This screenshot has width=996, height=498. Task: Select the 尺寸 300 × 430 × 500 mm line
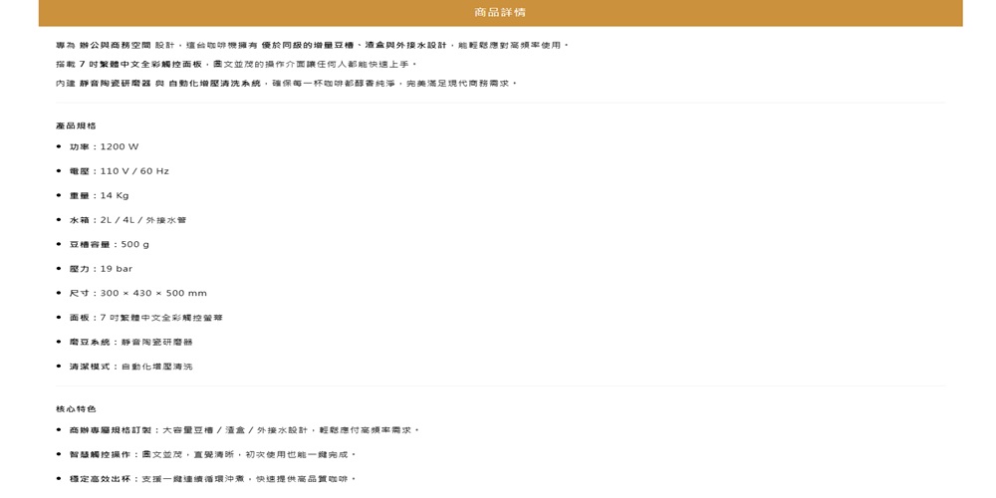pyautogui.click(x=137, y=294)
